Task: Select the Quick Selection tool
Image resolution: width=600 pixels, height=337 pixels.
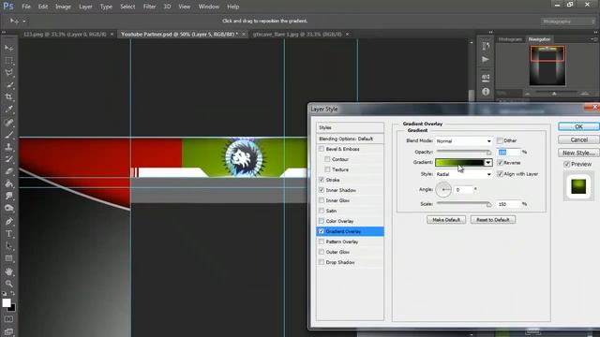Action: pos(8,85)
